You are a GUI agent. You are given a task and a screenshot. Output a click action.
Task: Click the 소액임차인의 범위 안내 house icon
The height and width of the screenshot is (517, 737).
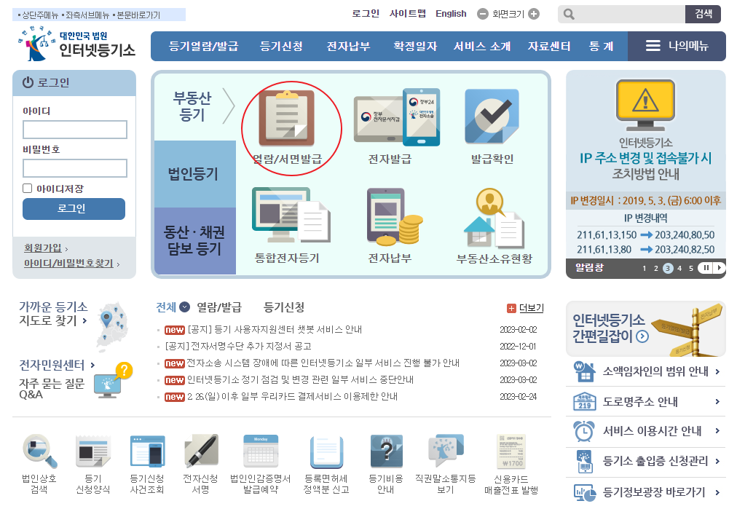pos(585,371)
